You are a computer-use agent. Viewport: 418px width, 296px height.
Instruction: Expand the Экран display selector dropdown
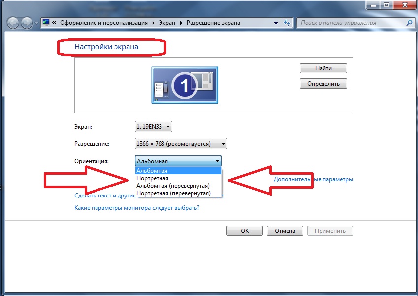[154, 127]
